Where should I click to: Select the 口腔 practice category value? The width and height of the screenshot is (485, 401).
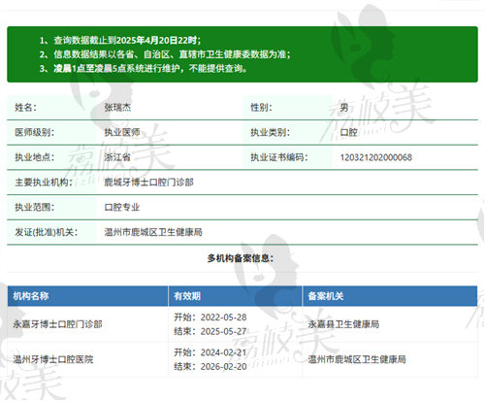click(x=348, y=132)
